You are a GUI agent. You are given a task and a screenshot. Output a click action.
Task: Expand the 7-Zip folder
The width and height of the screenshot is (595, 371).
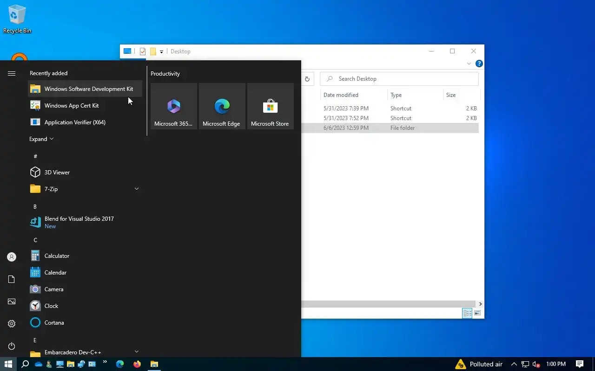point(136,189)
